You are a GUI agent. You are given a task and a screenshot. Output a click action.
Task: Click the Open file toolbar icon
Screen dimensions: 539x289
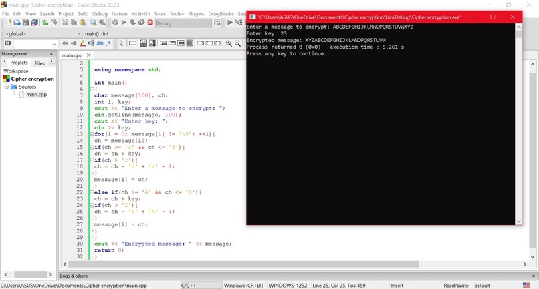point(17,23)
